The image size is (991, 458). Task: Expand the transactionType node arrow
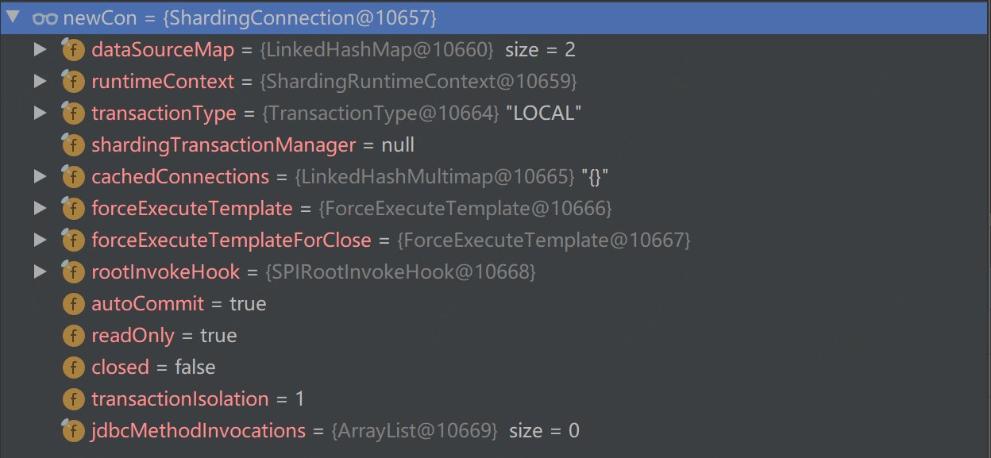40,114
